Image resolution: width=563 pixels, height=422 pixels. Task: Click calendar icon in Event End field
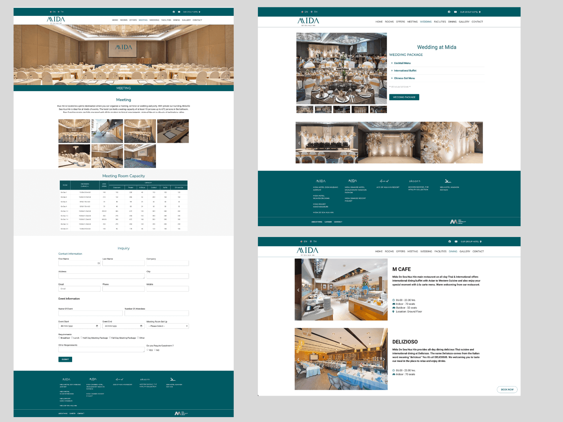pyautogui.click(x=141, y=326)
